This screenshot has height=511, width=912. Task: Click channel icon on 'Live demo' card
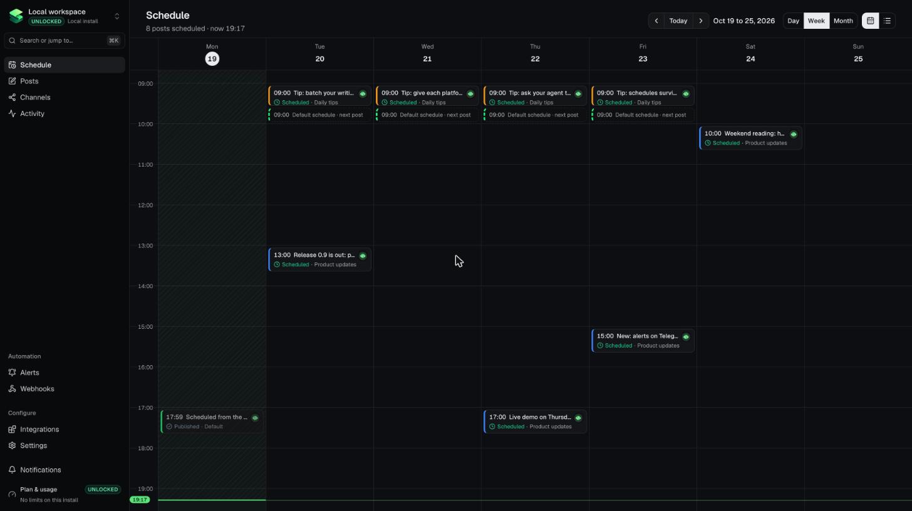tap(578, 418)
